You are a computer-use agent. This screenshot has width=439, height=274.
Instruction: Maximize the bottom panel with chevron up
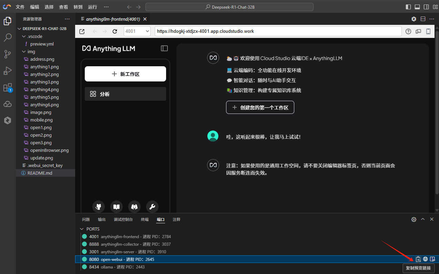click(423, 219)
